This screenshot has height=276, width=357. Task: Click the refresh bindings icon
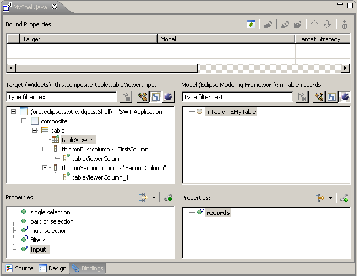click(251, 24)
